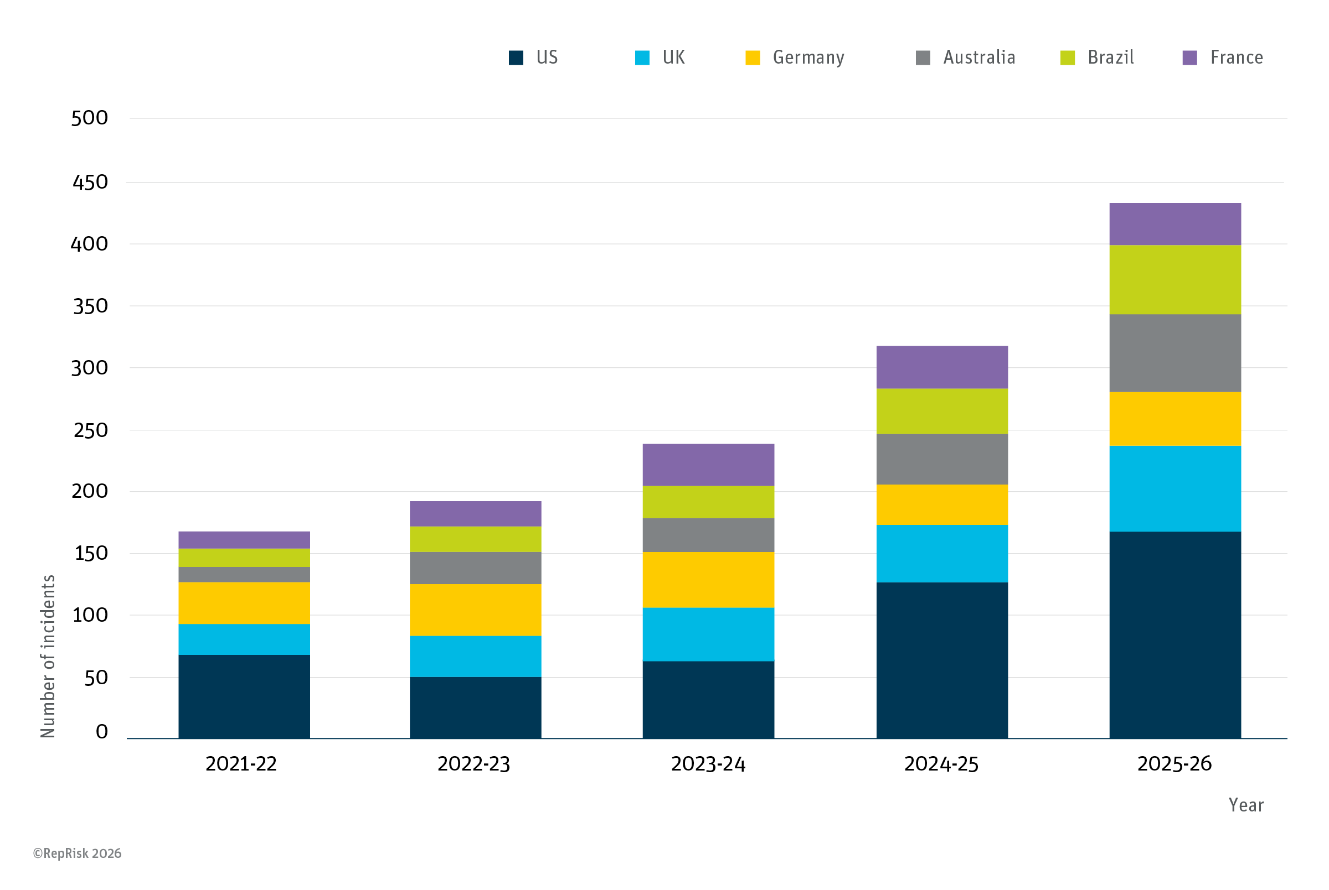Select the Germany legend label

[808, 58]
